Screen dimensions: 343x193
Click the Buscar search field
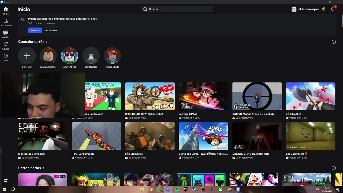coord(177,9)
